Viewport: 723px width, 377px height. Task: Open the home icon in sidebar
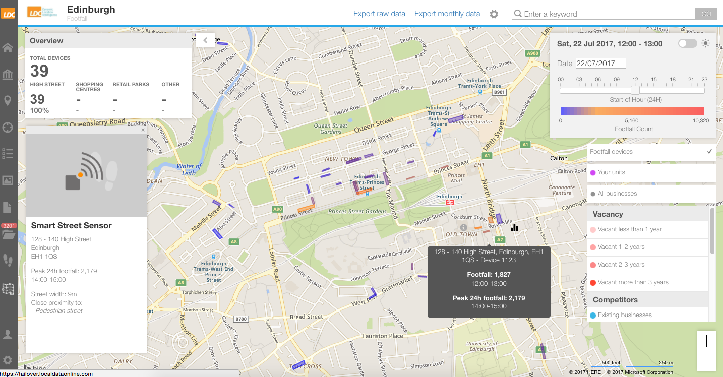point(8,48)
